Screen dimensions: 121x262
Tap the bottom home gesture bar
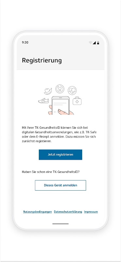(x=60, y=224)
